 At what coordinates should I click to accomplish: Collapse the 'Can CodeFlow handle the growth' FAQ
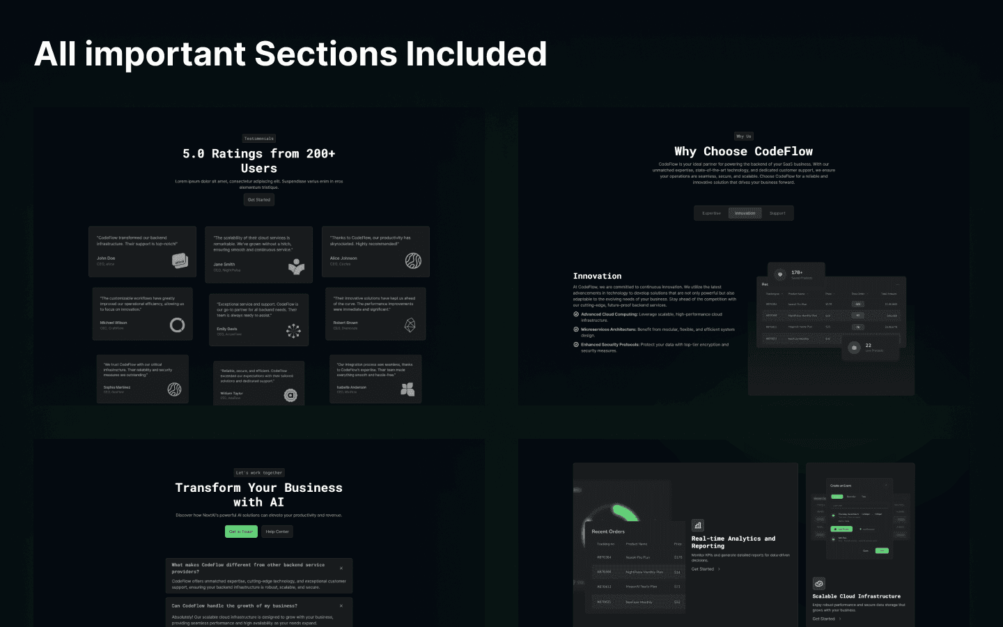pyautogui.click(x=341, y=606)
